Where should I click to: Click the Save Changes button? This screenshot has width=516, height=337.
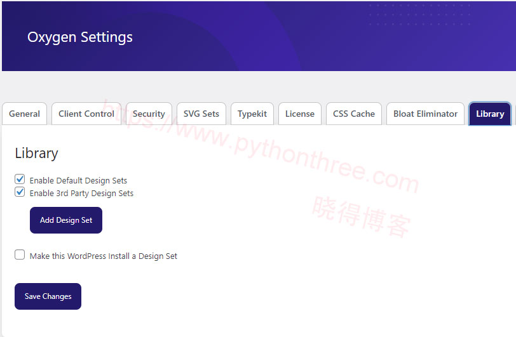click(48, 296)
